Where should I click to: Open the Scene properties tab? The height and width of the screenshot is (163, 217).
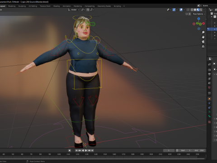209,83
